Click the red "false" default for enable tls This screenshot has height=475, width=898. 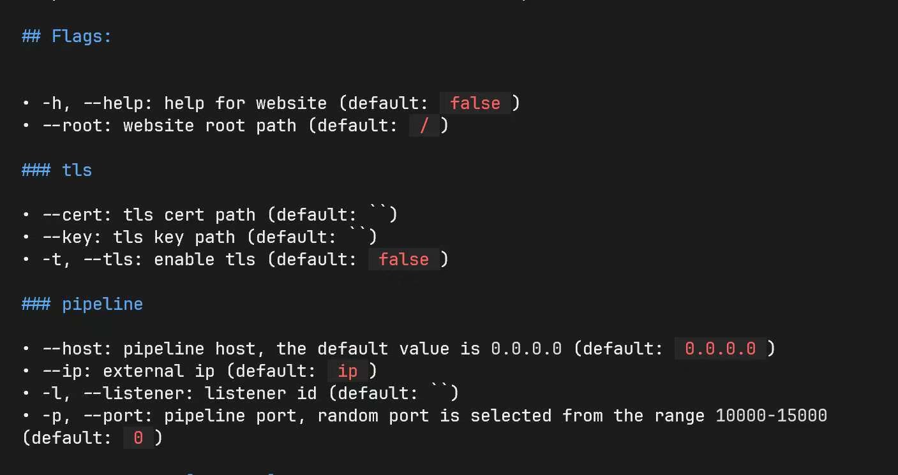click(x=403, y=259)
